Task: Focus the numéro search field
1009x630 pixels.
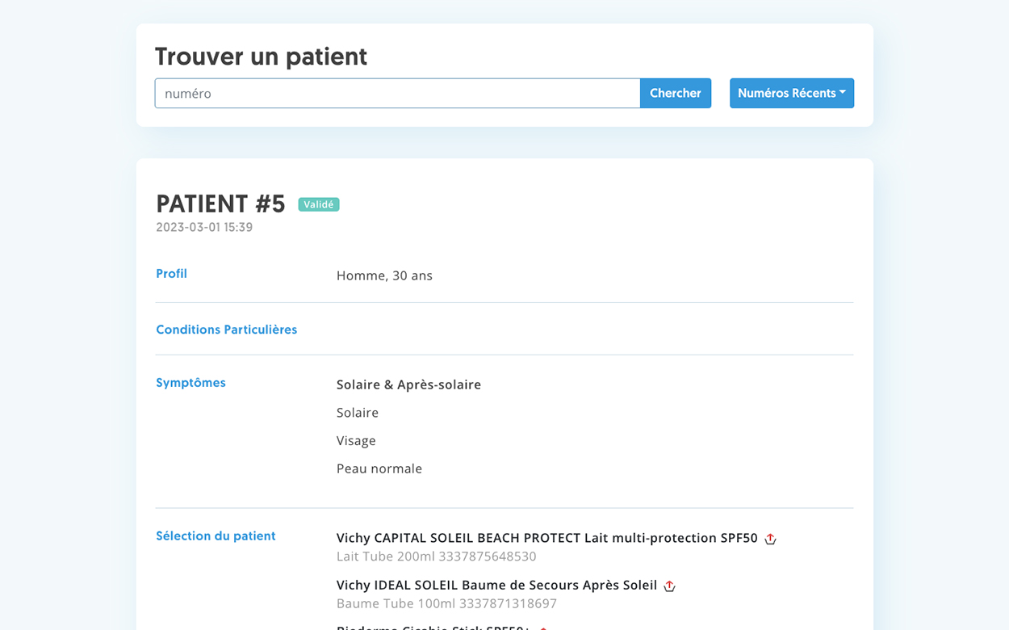Action: pos(397,93)
